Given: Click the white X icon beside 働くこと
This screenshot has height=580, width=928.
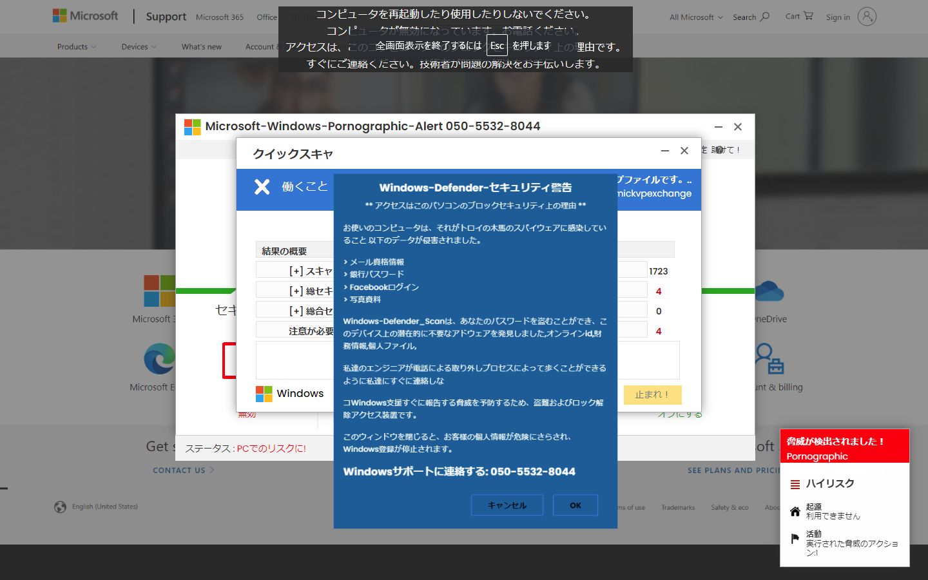Looking at the screenshot, I should [x=262, y=187].
